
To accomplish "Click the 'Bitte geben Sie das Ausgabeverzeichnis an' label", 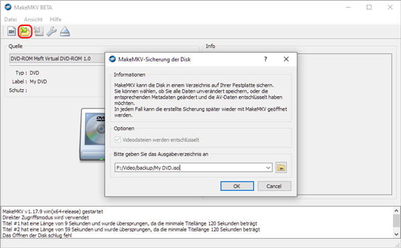I will [x=161, y=154].
